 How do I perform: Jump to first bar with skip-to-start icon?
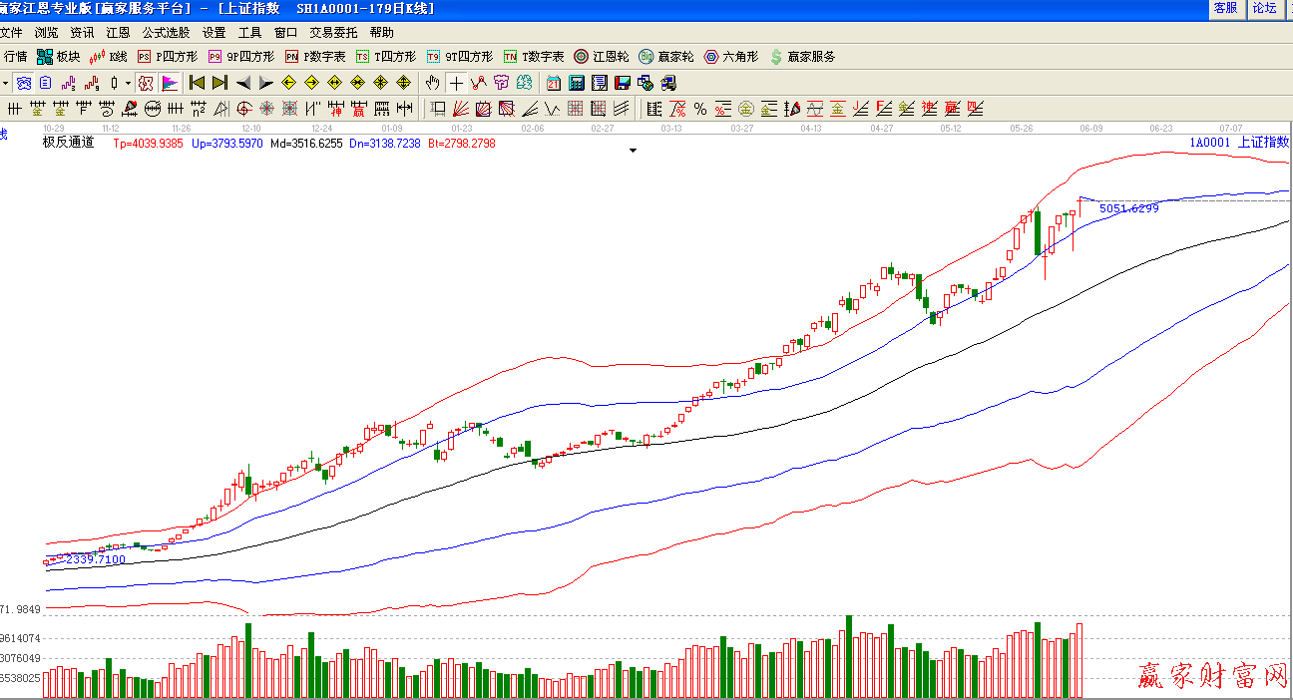click(198, 83)
